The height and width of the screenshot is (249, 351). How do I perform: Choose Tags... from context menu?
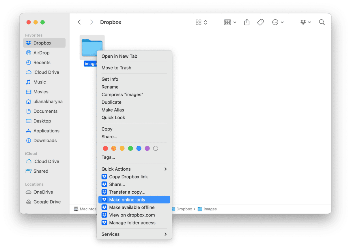pos(134,157)
